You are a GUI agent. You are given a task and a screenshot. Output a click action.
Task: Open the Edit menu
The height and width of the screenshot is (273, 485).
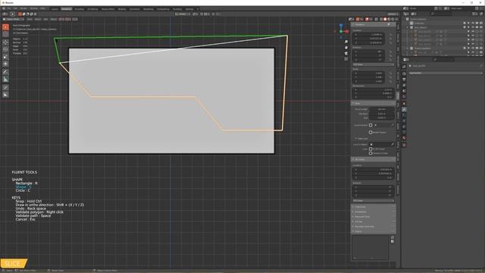pos(15,8)
